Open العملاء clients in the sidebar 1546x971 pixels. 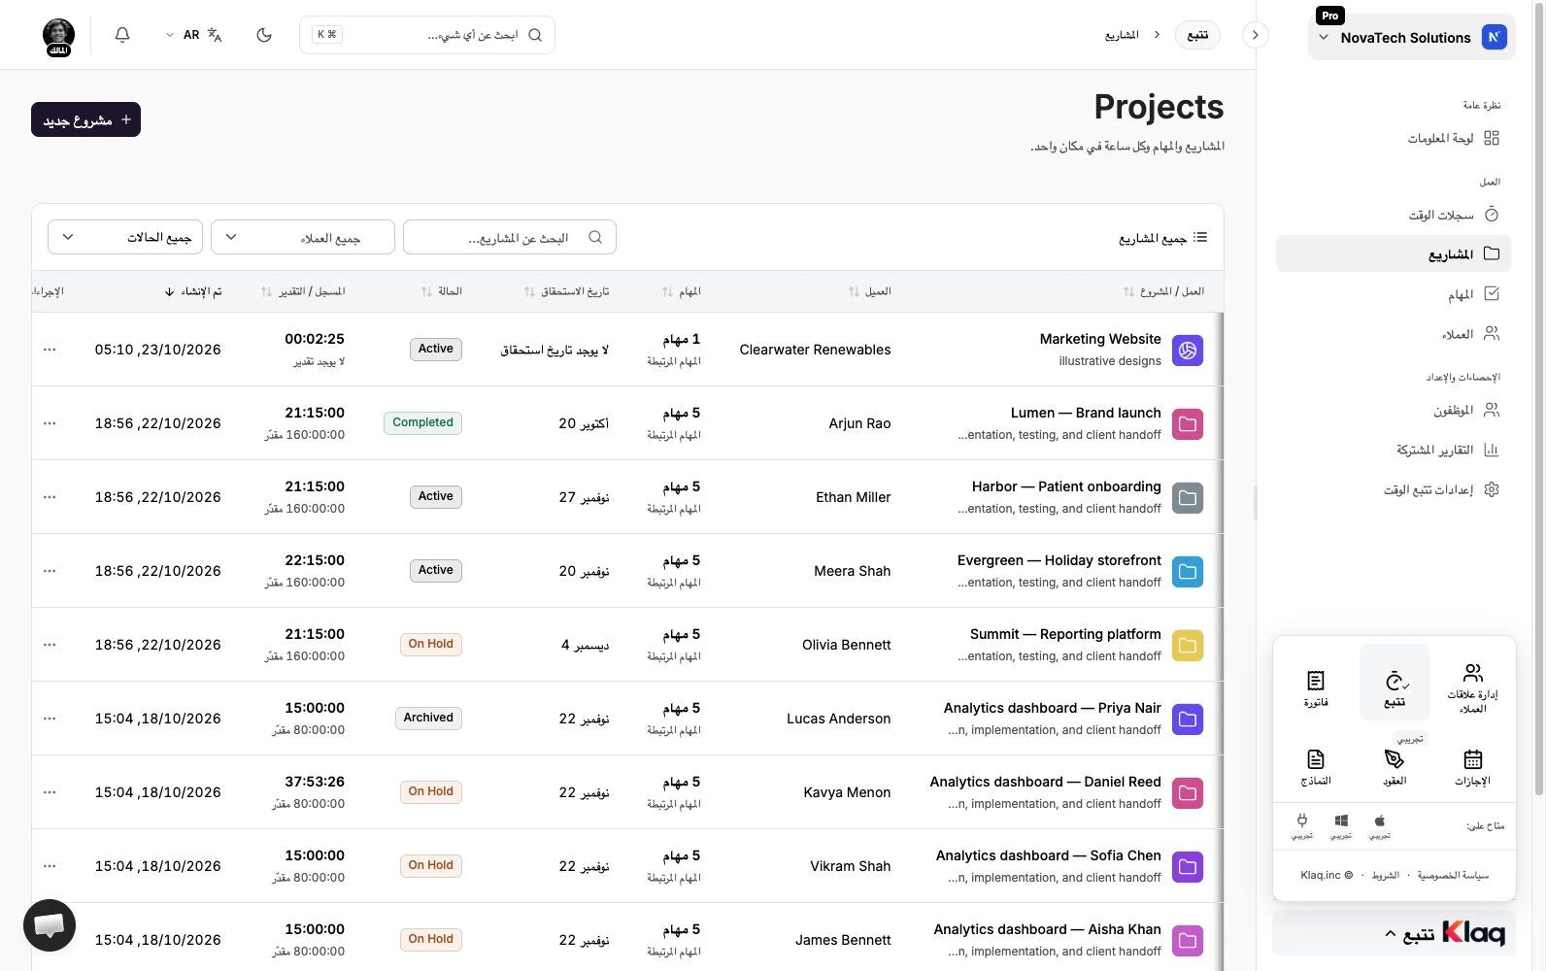(x=1395, y=334)
